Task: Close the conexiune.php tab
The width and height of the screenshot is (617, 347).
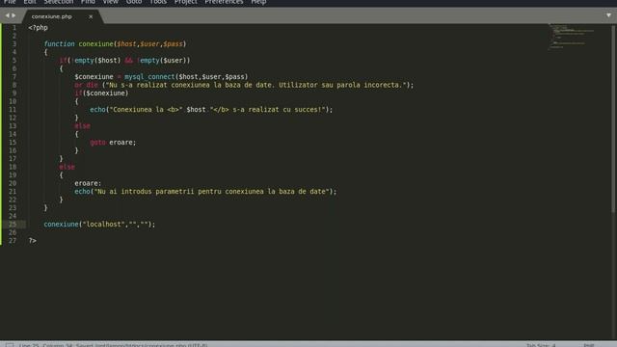Action: click(x=91, y=16)
